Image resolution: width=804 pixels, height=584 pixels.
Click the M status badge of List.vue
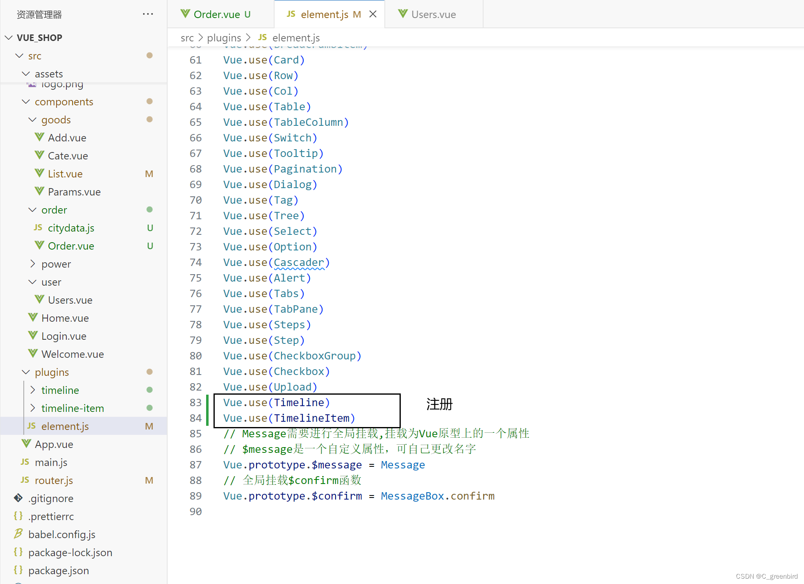coord(149,174)
